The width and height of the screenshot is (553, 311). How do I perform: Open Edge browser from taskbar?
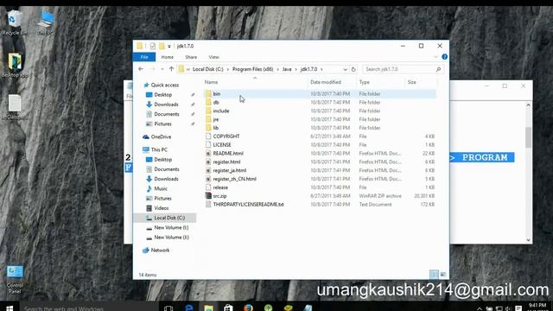coord(189,308)
